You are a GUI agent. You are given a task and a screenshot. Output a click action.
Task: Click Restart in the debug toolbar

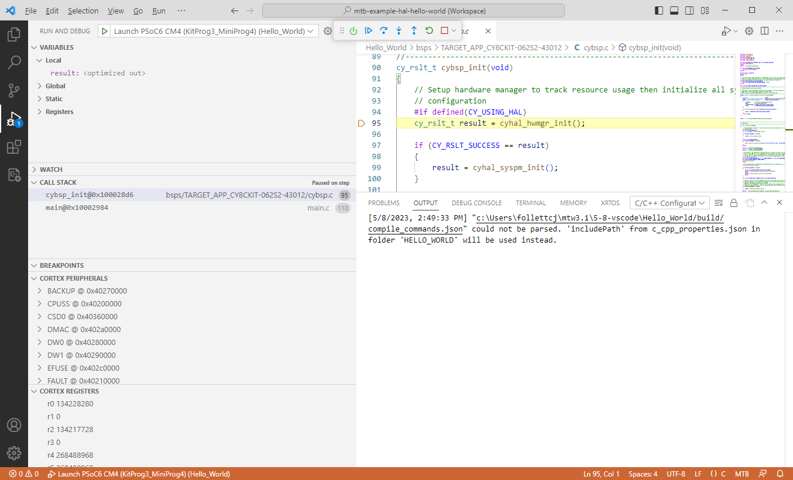pyautogui.click(x=429, y=31)
